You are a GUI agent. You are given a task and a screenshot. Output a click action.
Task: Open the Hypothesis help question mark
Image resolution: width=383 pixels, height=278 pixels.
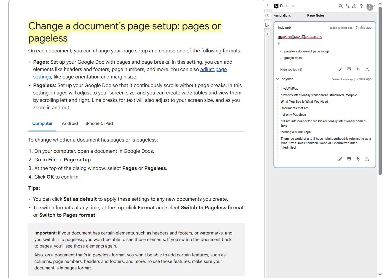tap(361, 6)
